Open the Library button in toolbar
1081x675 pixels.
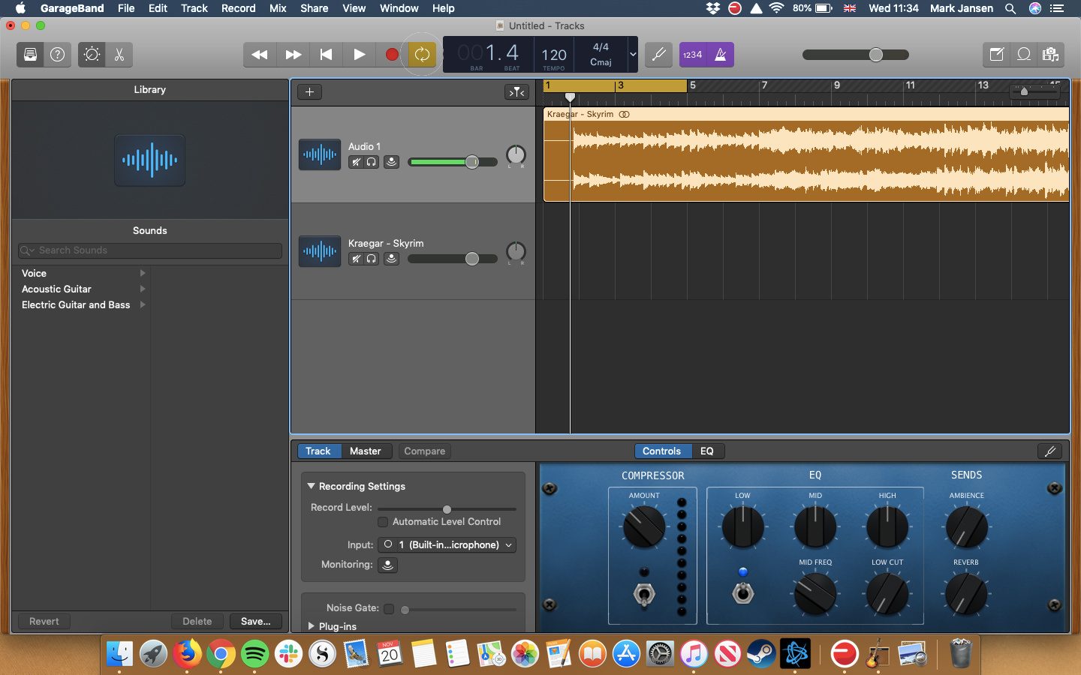(x=30, y=55)
